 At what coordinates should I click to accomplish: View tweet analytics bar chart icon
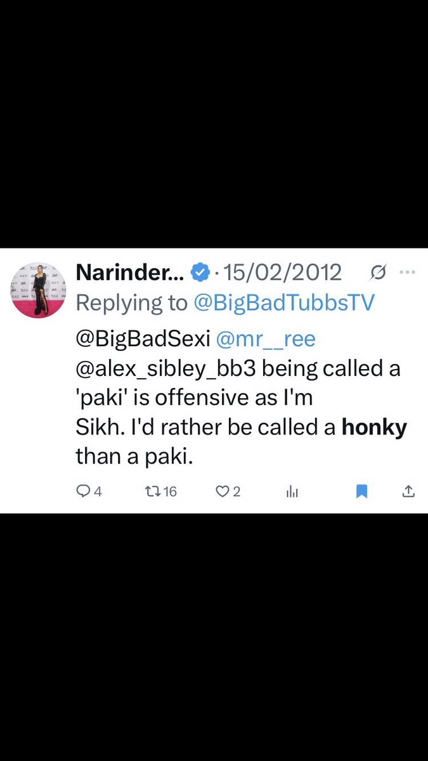[292, 491]
